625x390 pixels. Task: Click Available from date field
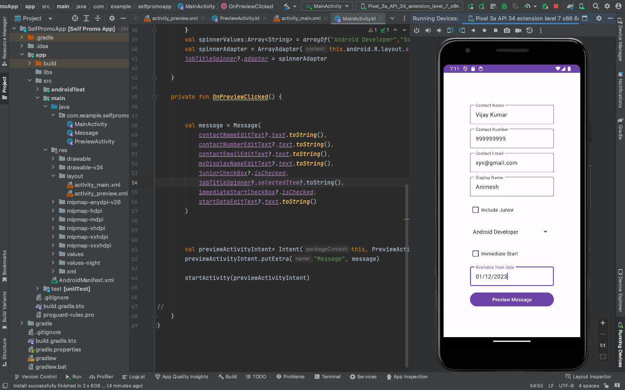512,276
